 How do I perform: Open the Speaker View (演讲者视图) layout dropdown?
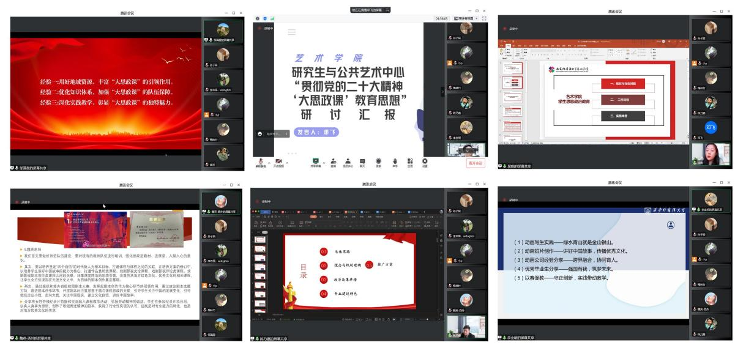(x=464, y=19)
